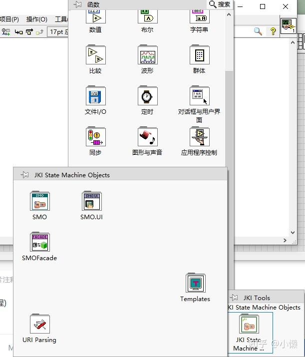The width and height of the screenshot is (305, 357).
Task: Close the LabVIEW window
Action: coord(286,6)
